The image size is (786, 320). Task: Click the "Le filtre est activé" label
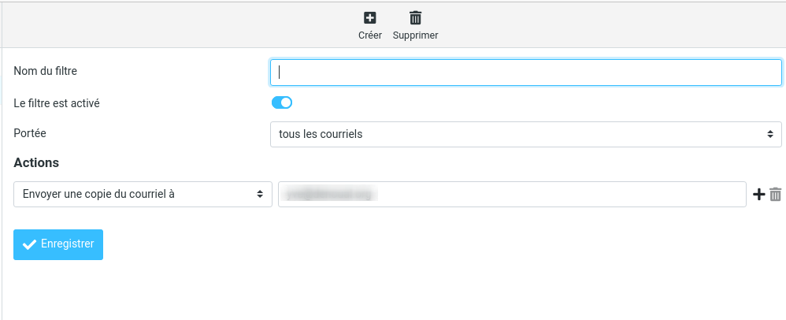click(57, 102)
